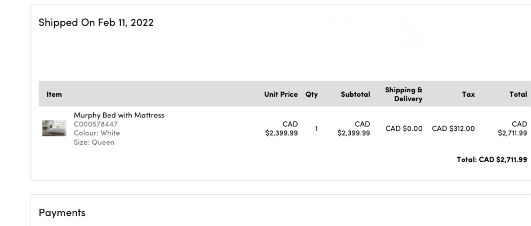The image size is (531, 226).
Task: Click the Size: Queen attribute text
Action: point(94,142)
